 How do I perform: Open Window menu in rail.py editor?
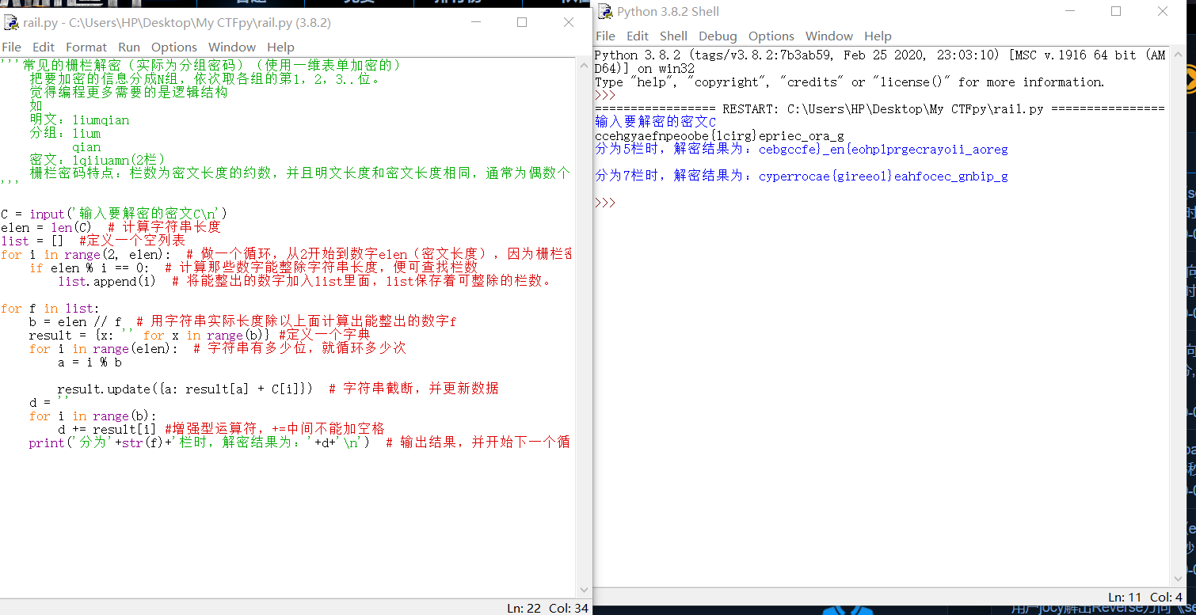[232, 47]
